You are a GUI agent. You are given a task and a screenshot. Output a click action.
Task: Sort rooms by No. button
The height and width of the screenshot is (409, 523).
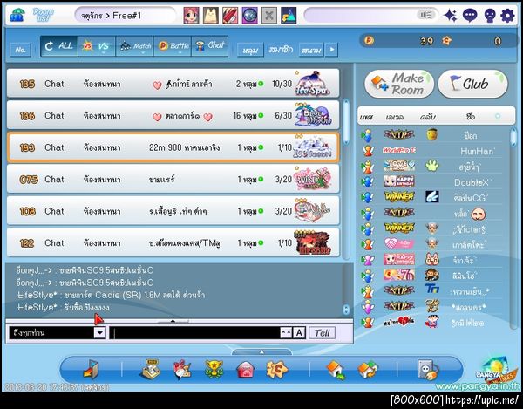[21, 50]
